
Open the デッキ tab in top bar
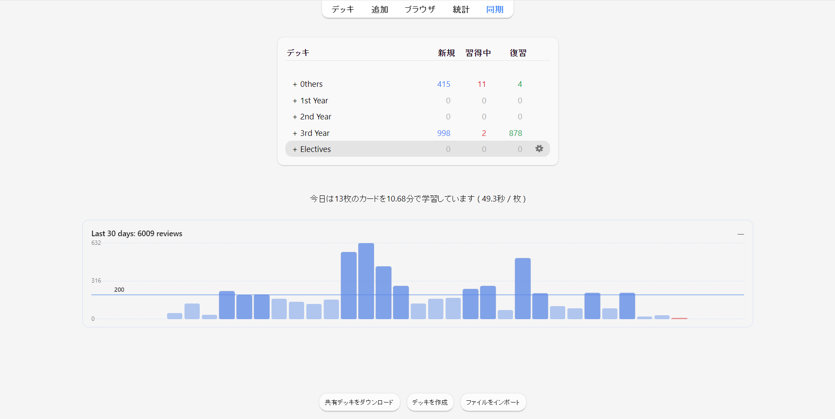(x=343, y=10)
